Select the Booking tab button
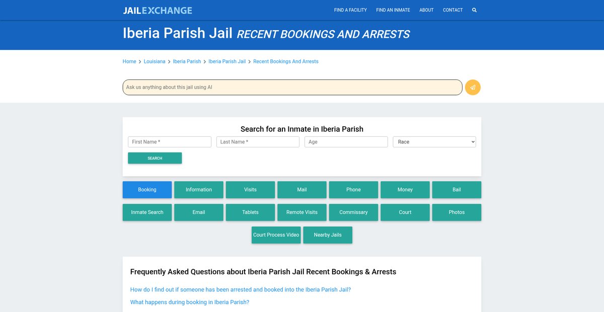 coord(147,190)
